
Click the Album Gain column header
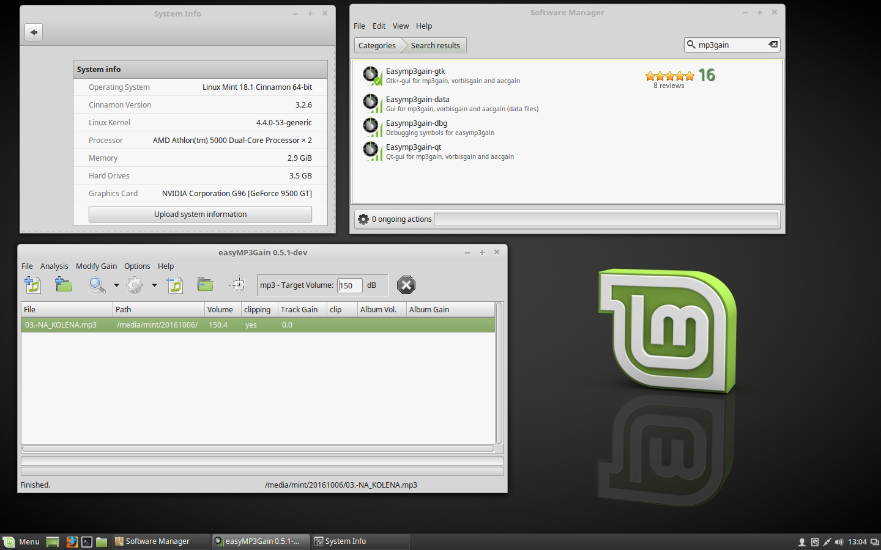coord(450,310)
